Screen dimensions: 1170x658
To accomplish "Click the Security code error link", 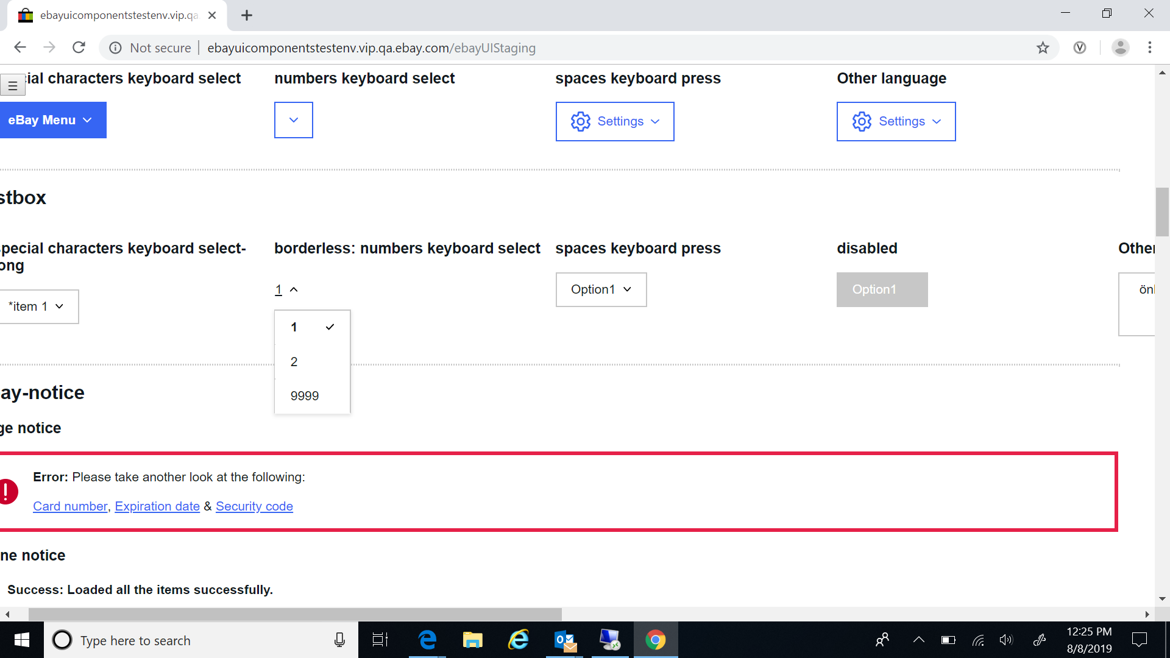I will pos(254,506).
